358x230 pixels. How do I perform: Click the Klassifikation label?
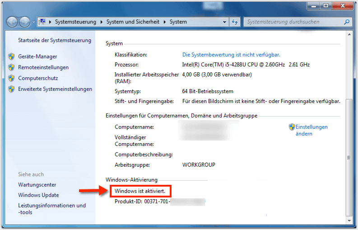(131, 55)
